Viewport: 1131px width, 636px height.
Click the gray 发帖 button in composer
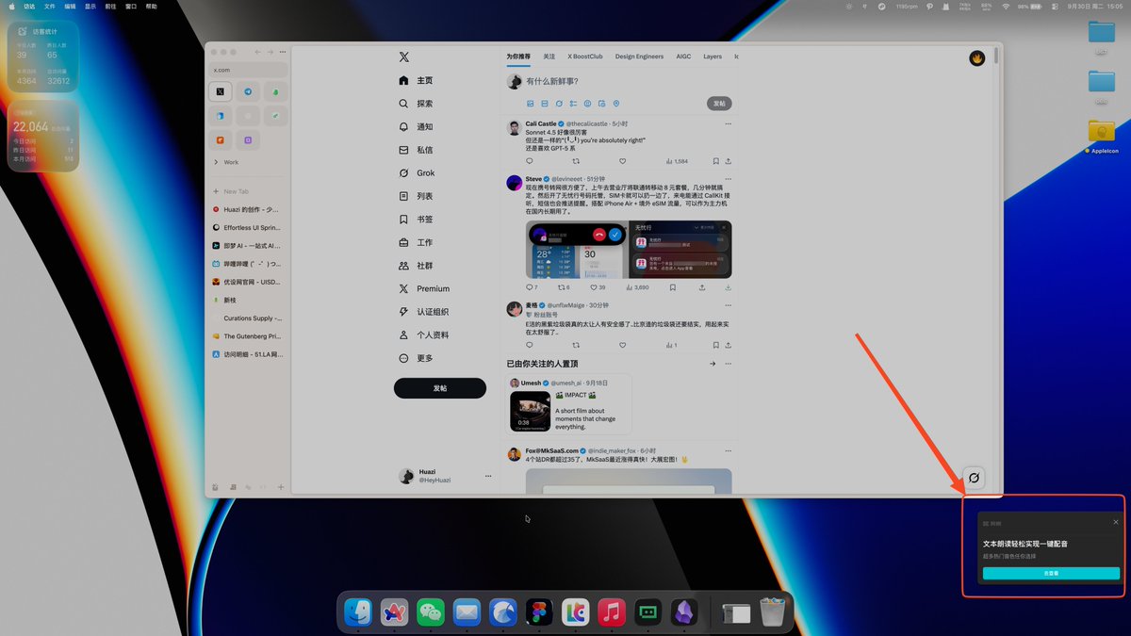719,104
